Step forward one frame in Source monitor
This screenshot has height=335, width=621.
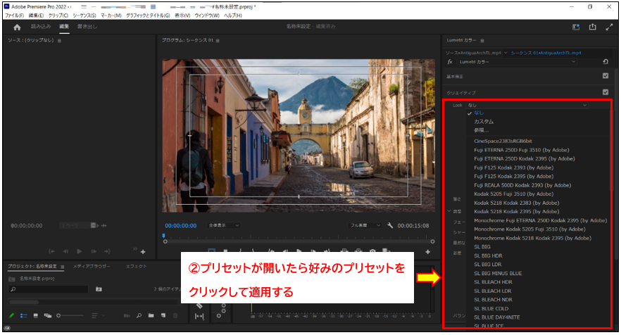pyautogui.click(x=94, y=251)
